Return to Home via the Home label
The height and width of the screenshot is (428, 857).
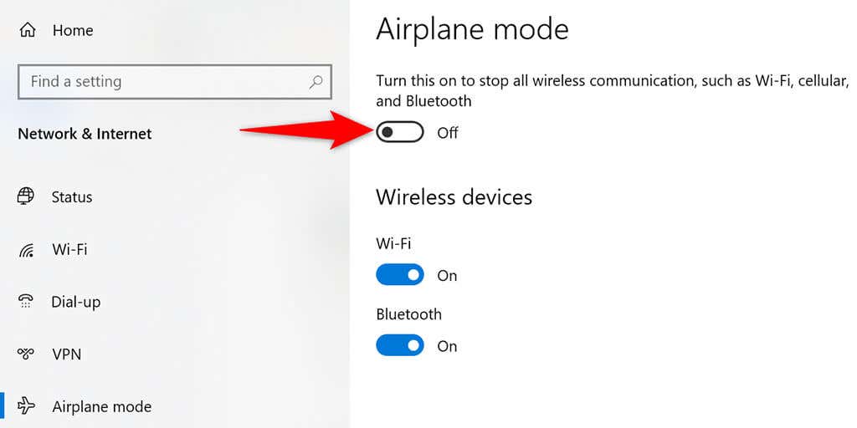73,30
